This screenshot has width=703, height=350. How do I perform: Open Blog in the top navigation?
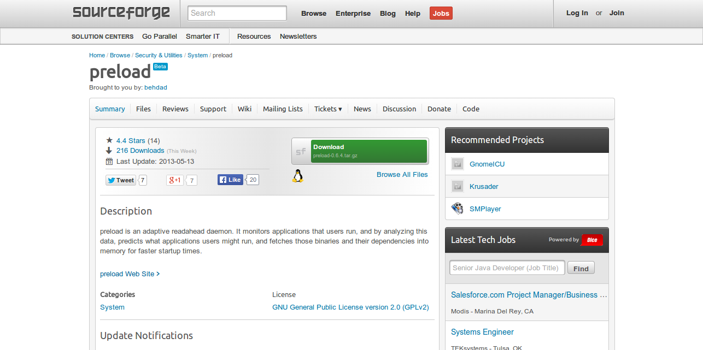388,13
